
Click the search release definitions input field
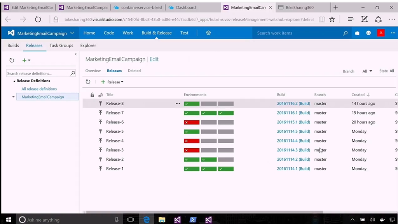coord(38,73)
